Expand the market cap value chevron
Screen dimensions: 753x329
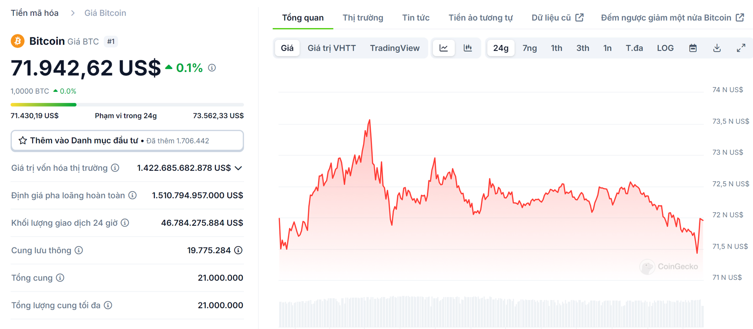pyautogui.click(x=238, y=168)
